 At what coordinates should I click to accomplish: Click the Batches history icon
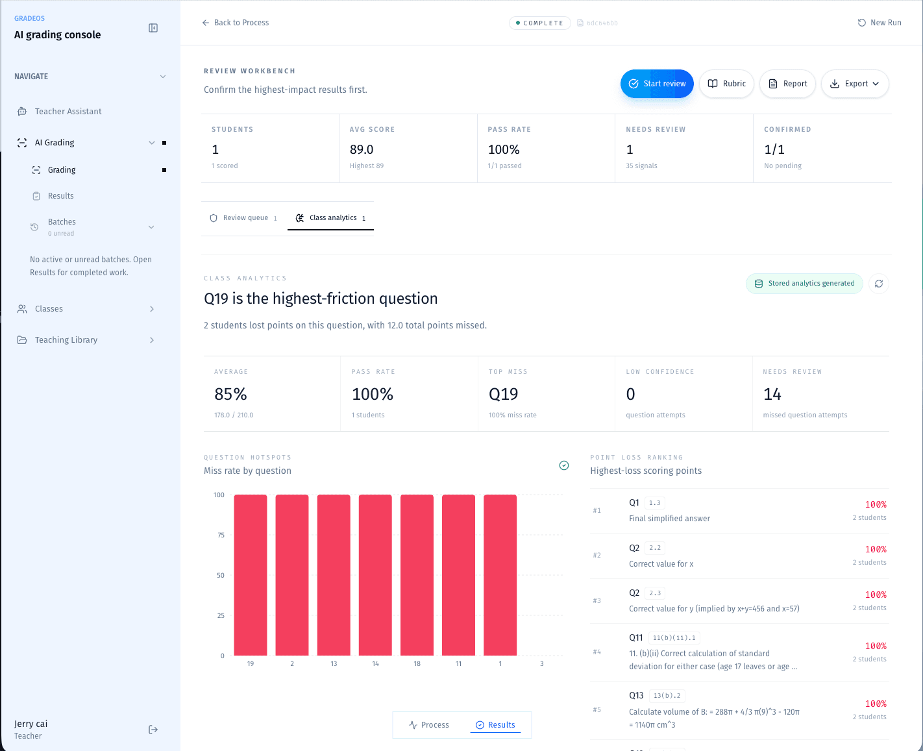pos(34,227)
